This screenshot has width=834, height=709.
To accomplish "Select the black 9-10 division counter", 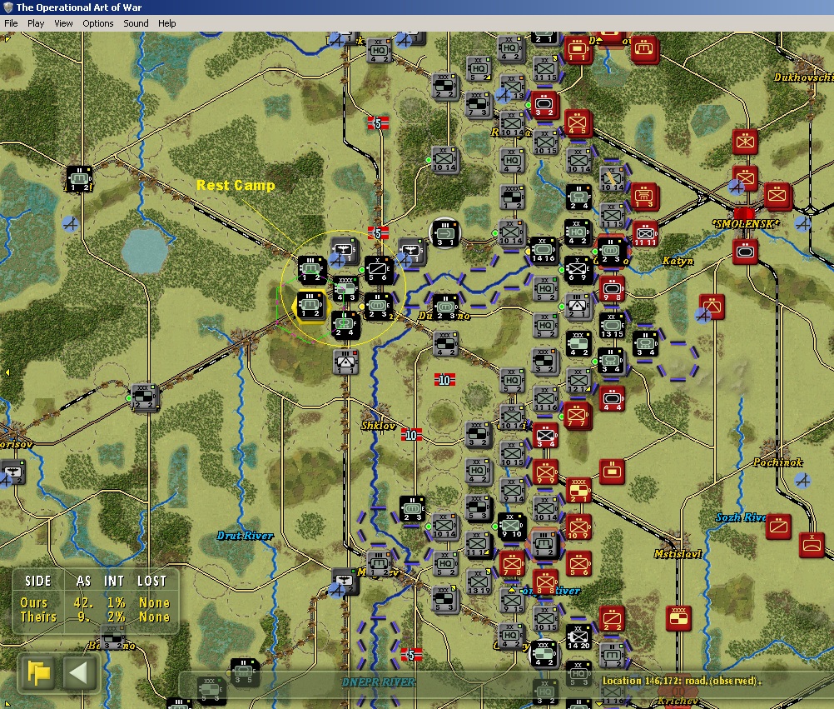I will click(x=511, y=526).
